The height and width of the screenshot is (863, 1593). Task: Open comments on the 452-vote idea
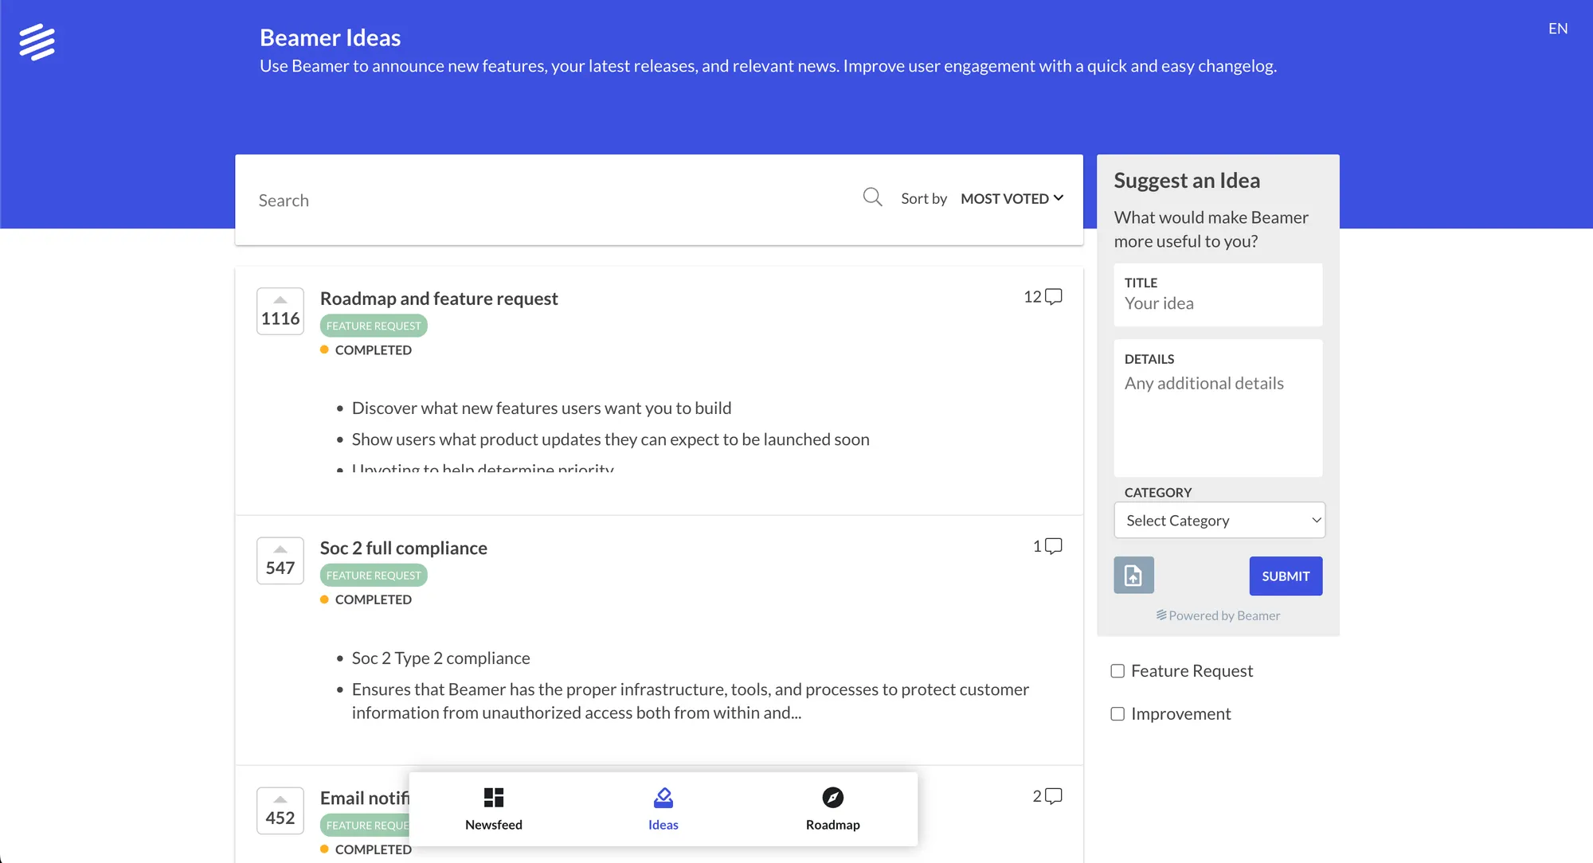pyautogui.click(x=1047, y=796)
